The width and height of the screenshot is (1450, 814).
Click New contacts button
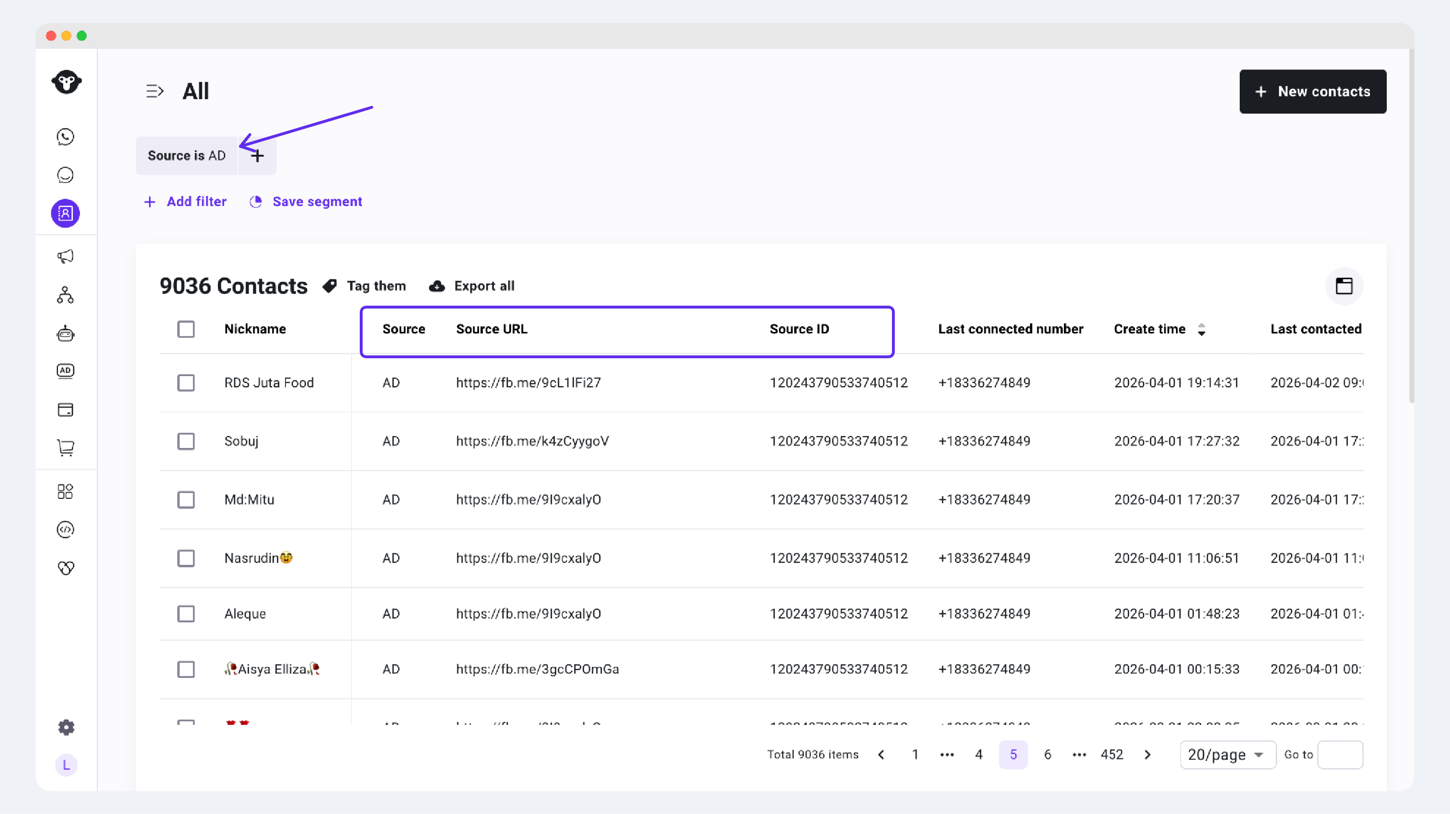pyautogui.click(x=1313, y=92)
